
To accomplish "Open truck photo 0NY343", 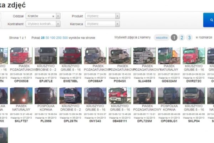I will (95, 96).
